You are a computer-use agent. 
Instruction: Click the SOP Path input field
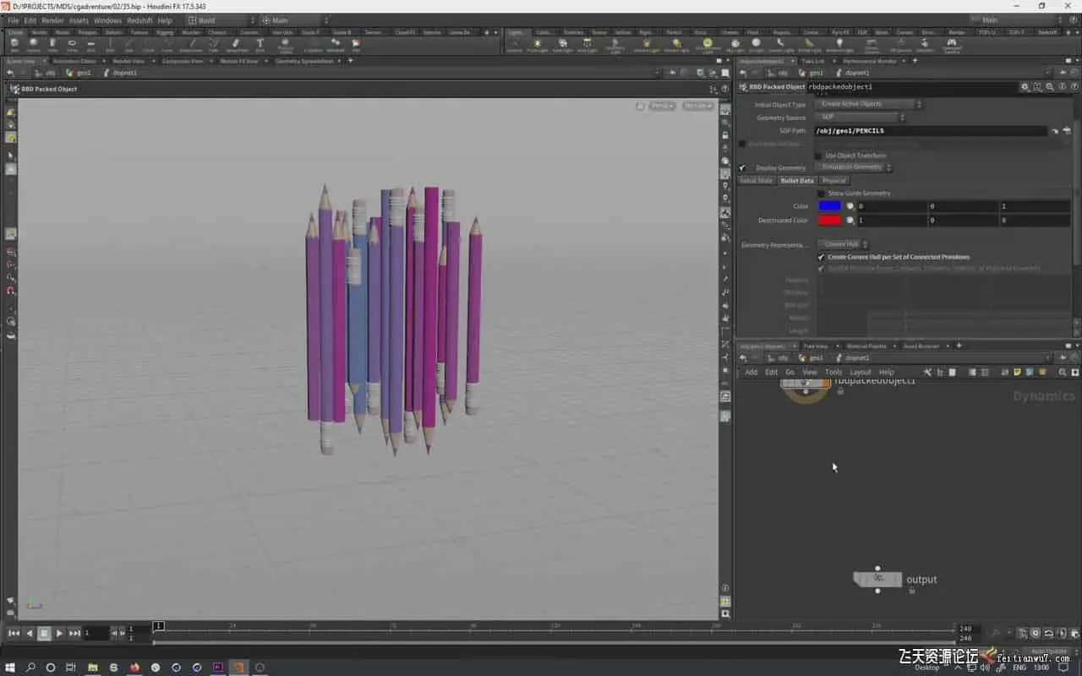point(931,131)
